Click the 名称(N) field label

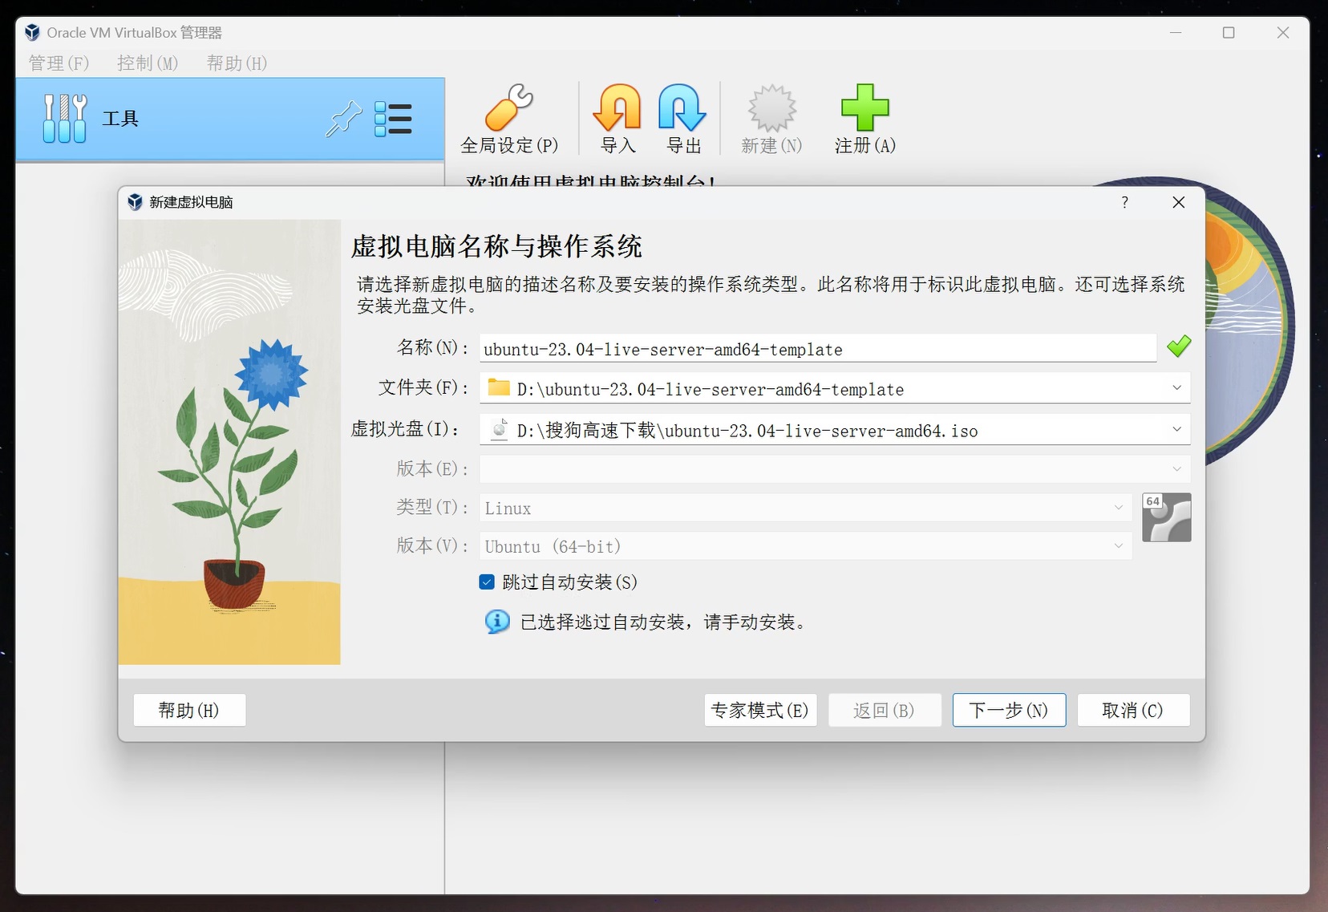click(433, 347)
